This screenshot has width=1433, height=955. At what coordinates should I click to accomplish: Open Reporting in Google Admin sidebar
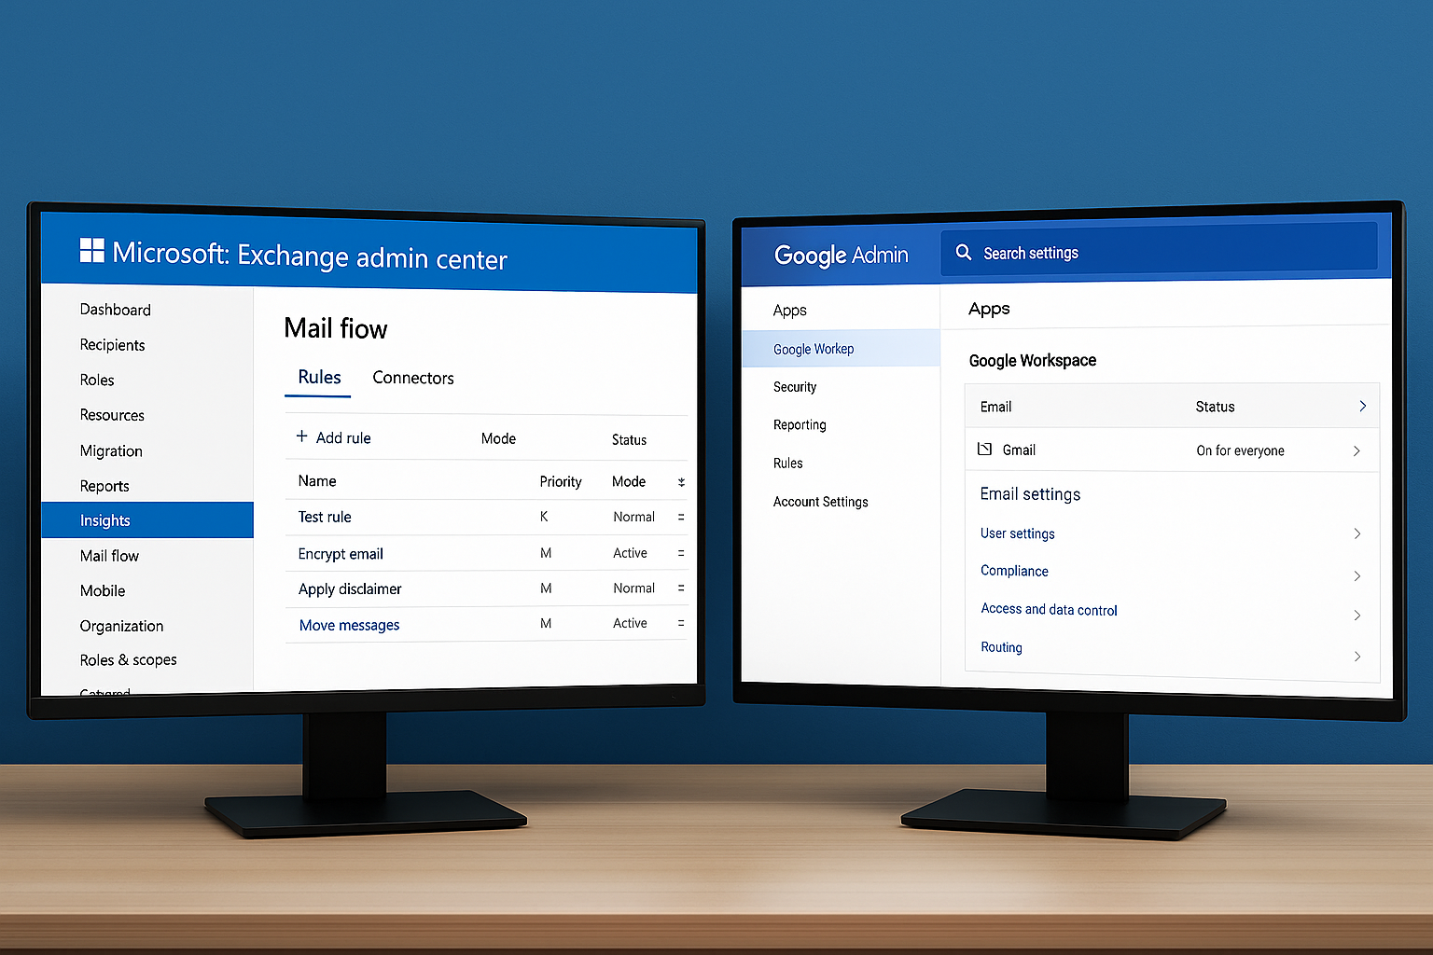point(800,425)
